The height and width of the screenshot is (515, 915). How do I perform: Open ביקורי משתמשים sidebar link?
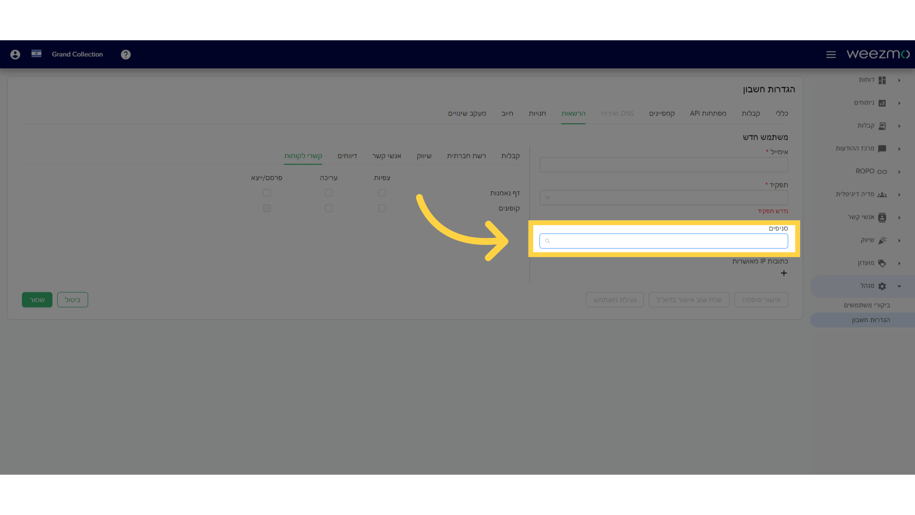tap(867, 305)
